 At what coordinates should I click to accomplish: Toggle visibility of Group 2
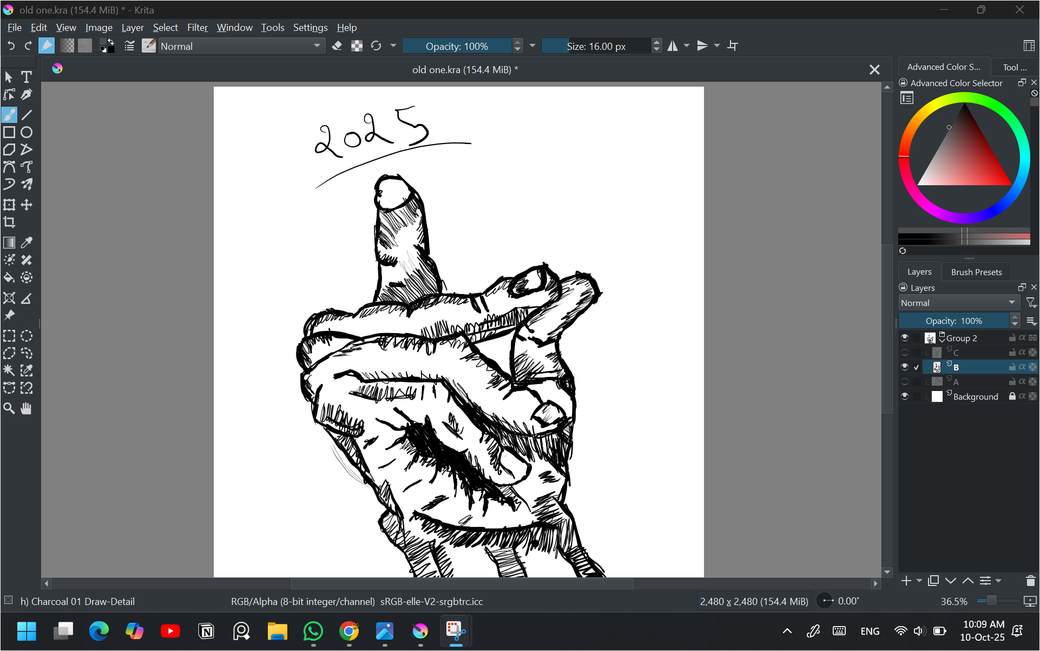pos(904,338)
